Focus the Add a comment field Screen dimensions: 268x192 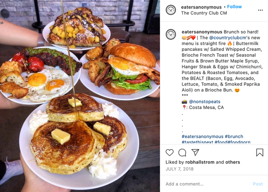(x=207, y=184)
